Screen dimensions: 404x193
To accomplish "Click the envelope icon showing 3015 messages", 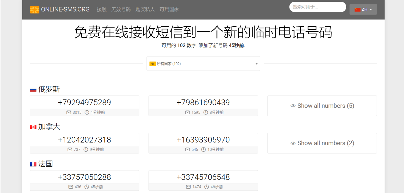I will (69, 112).
